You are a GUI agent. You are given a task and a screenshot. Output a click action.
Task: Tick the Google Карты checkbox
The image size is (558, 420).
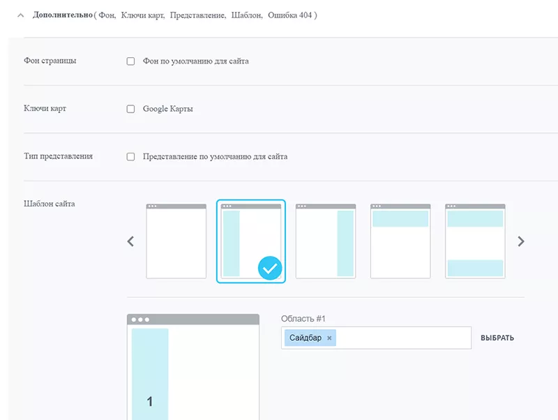[130, 109]
